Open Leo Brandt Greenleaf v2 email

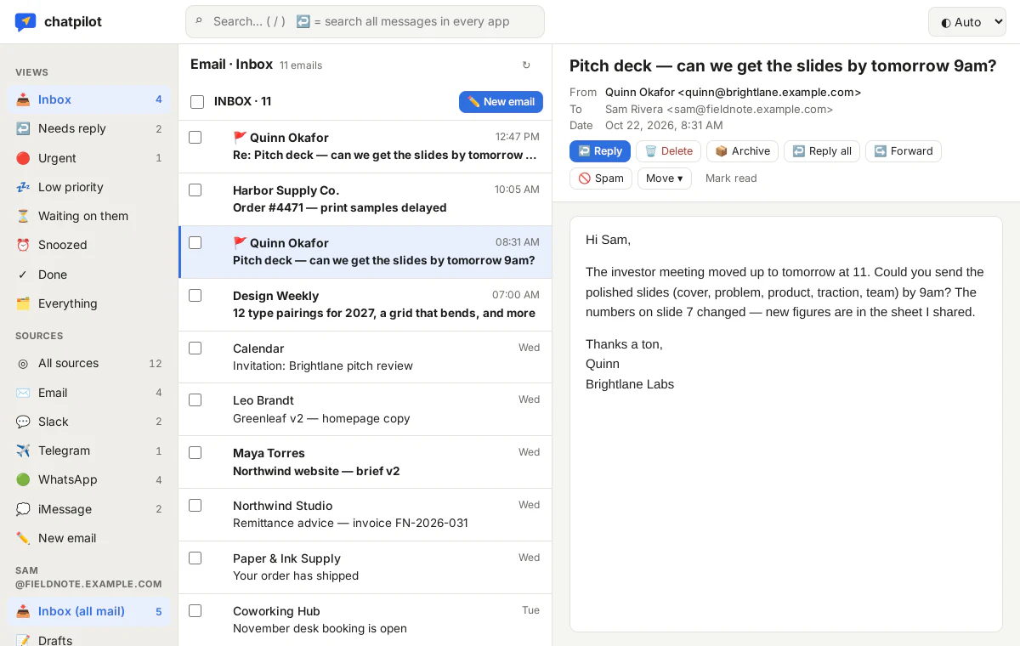(x=365, y=410)
